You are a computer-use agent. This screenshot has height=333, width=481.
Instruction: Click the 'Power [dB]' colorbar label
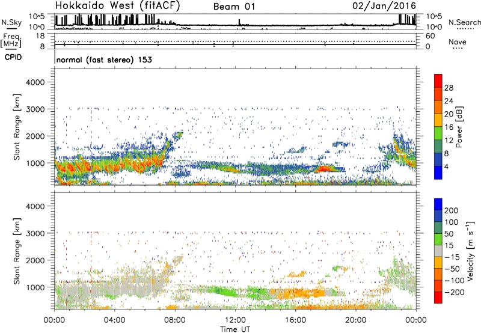pyautogui.click(x=459, y=127)
